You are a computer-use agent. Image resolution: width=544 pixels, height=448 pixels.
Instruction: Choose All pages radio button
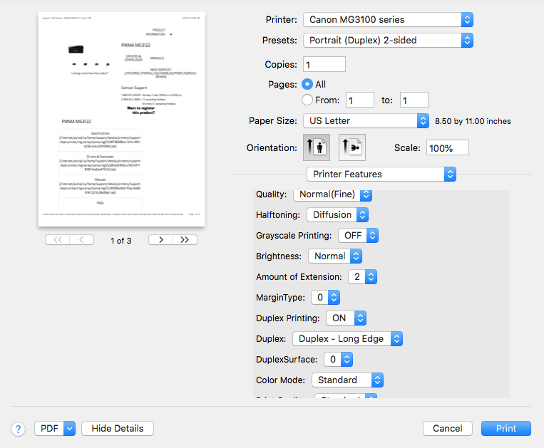click(307, 84)
